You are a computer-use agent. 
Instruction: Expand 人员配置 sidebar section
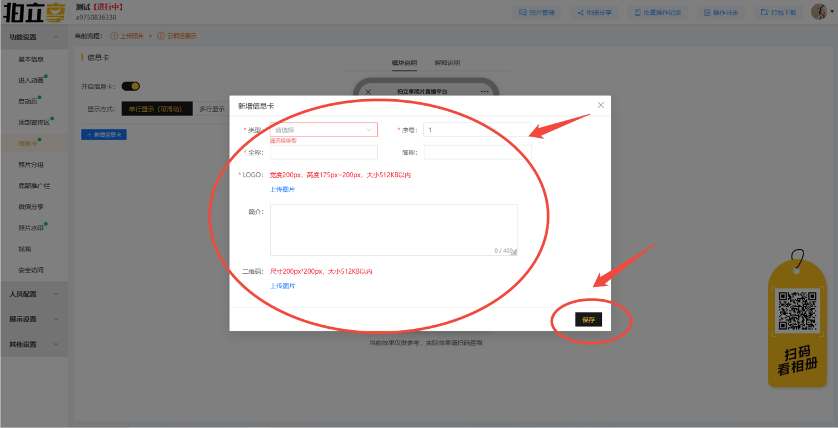(33, 294)
